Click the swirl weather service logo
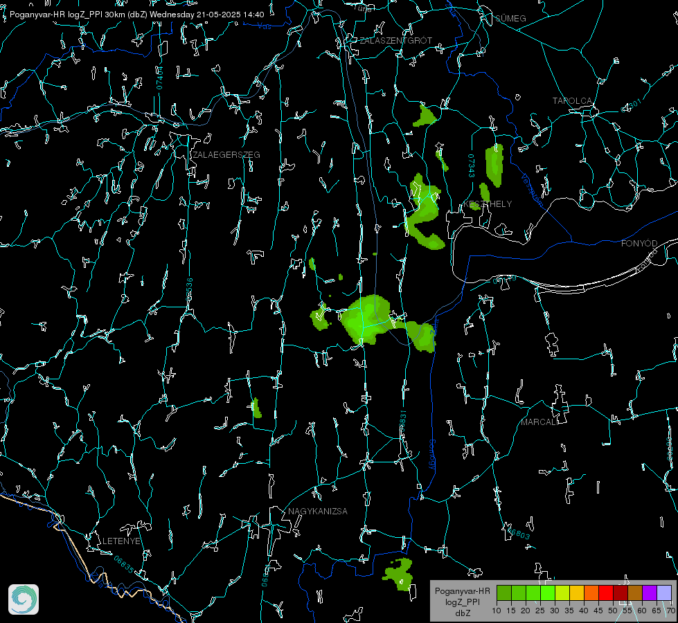 click(x=24, y=599)
